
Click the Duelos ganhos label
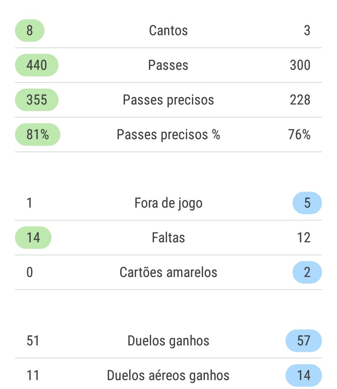(x=168, y=341)
